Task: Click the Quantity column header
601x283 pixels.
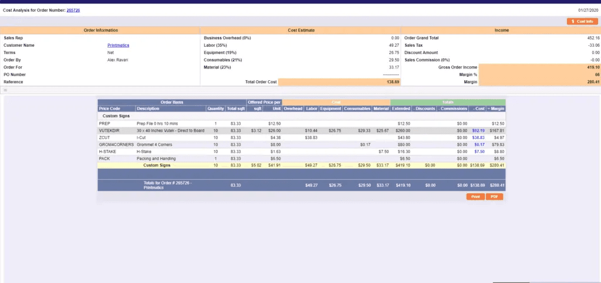Action: (x=216, y=108)
